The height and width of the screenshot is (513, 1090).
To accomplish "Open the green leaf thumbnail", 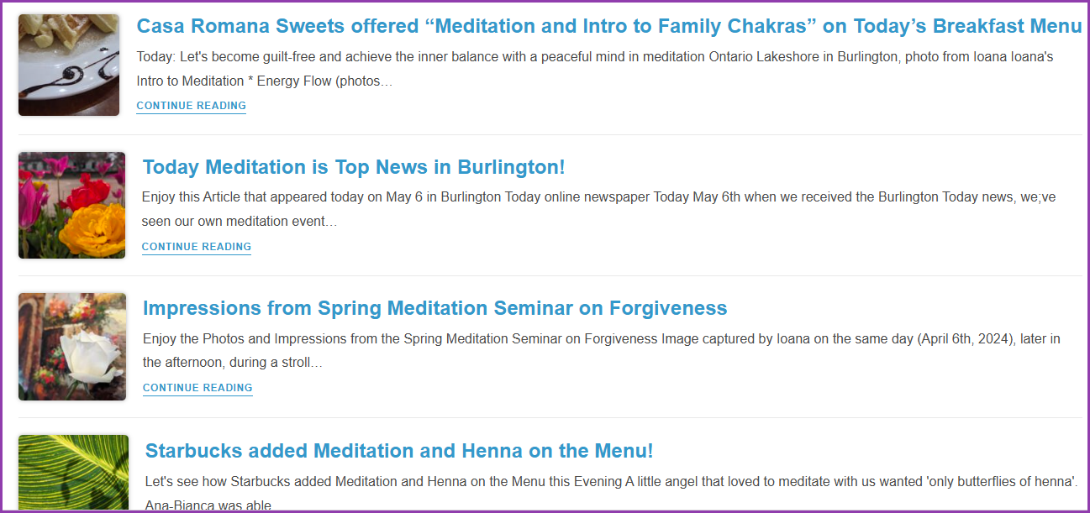I will tap(73, 471).
